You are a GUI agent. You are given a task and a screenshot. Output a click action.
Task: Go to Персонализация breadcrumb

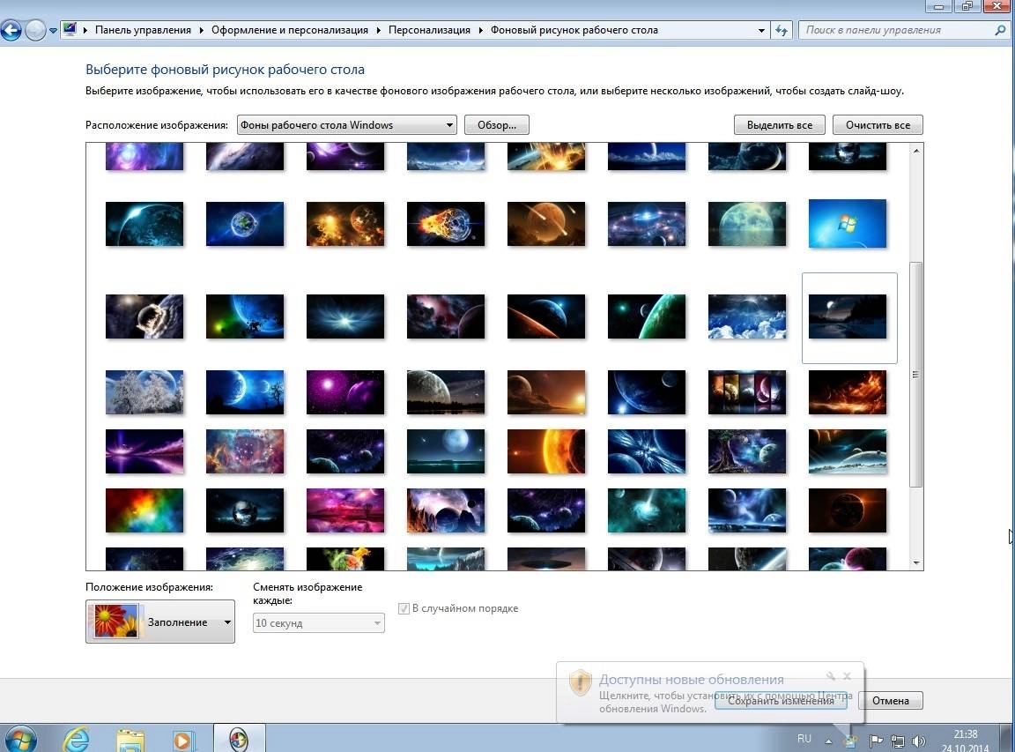click(x=429, y=30)
